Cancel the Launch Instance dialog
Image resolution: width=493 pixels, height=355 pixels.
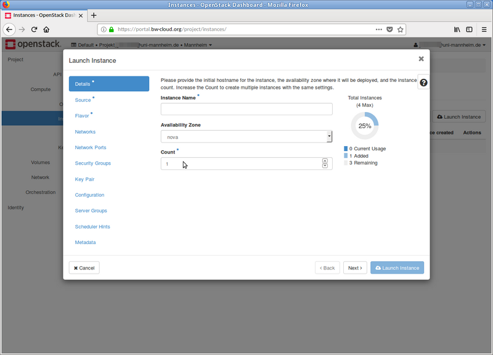click(84, 267)
